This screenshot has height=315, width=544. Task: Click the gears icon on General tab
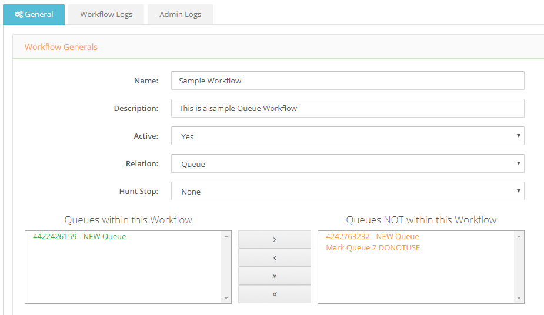pos(18,15)
